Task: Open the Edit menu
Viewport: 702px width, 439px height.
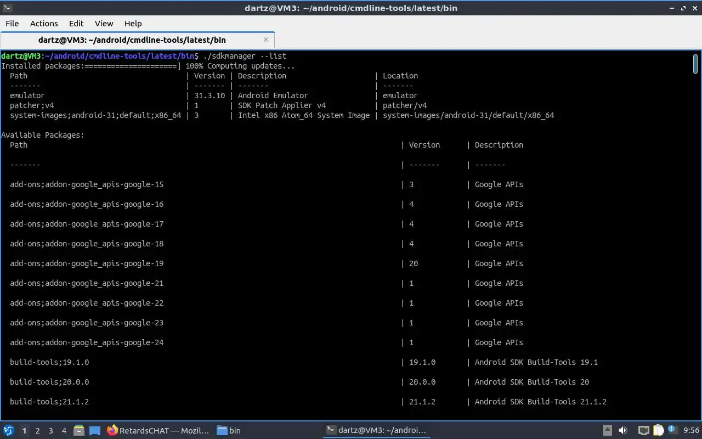Action: pyautogui.click(x=76, y=23)
